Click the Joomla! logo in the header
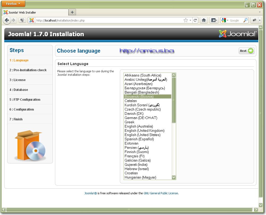 coord(238,34)
